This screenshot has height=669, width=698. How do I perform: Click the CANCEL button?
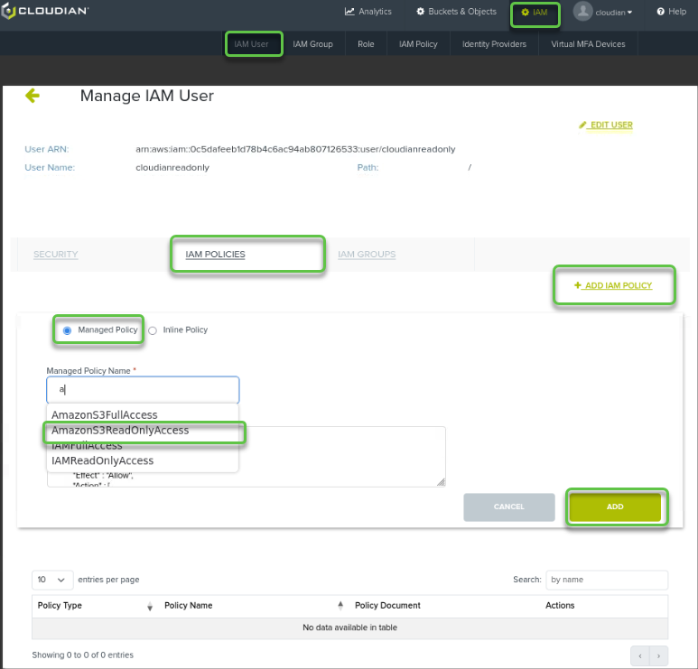[508, 506]
